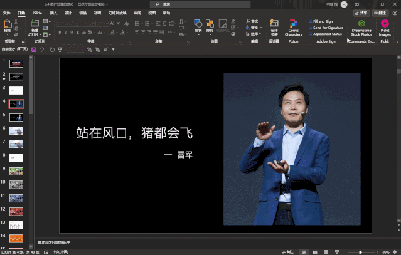This screenshot has width=401, height=255.
Task: Increase font size with larger A
Action: click(x=112, y=23)
